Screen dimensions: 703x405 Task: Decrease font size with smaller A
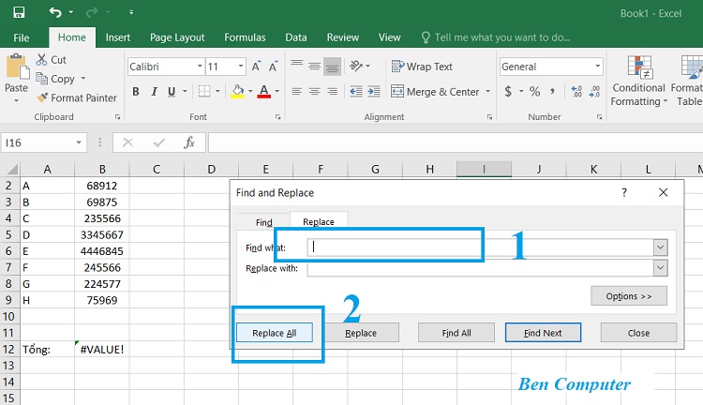(x=273, y=67)
